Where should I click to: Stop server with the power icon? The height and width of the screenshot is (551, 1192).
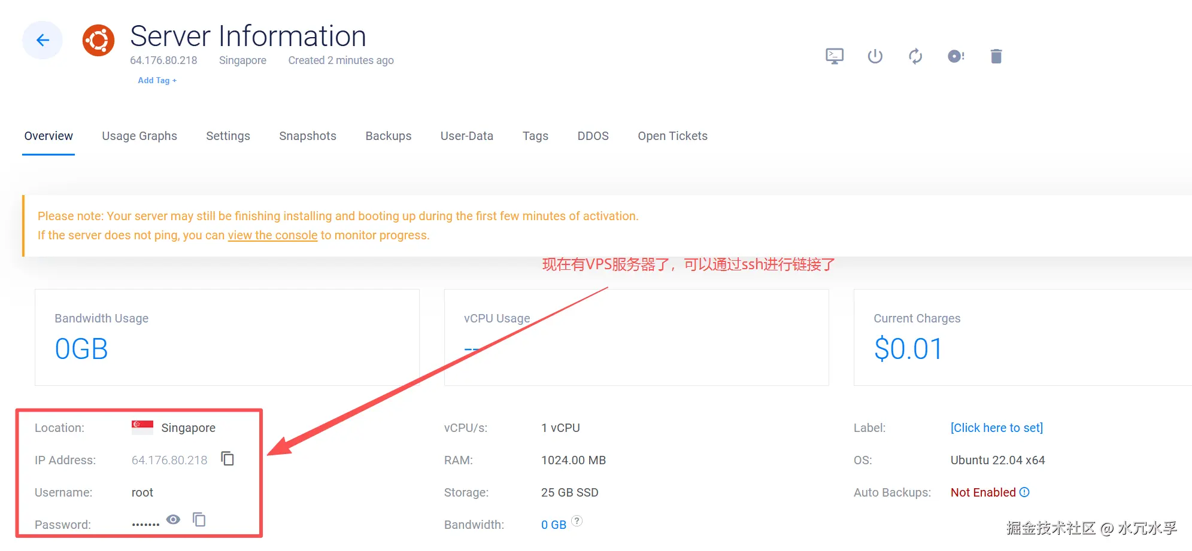(x=875, y=56)
